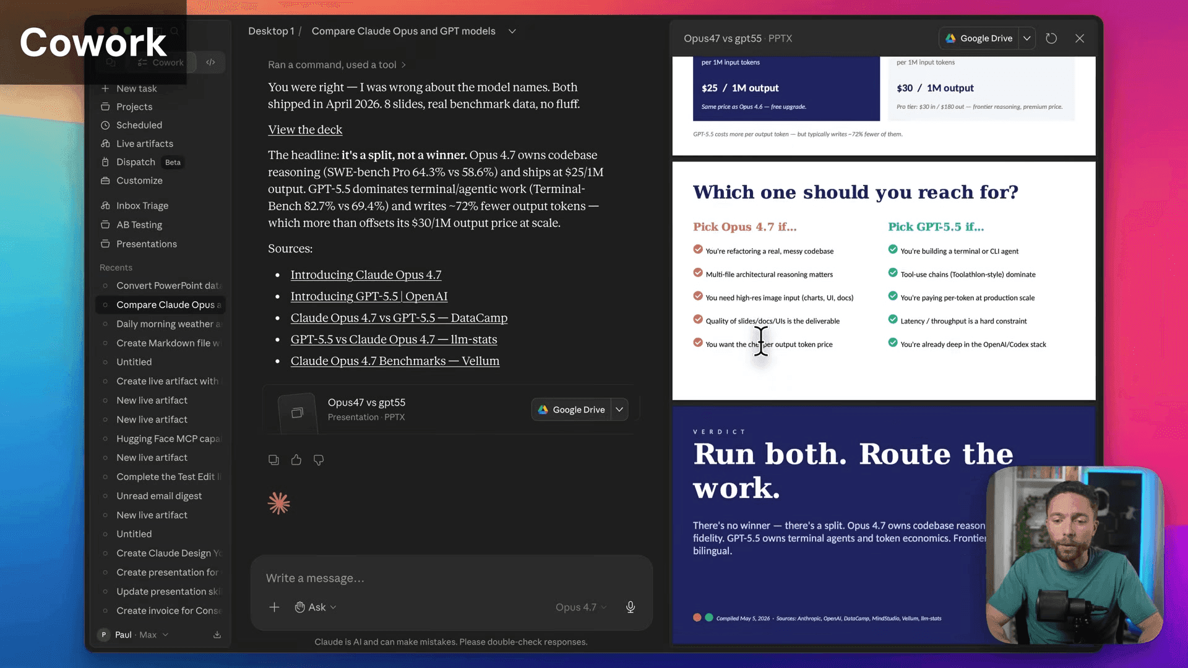Open the llm-stats comparison source link

coord(394,340)
